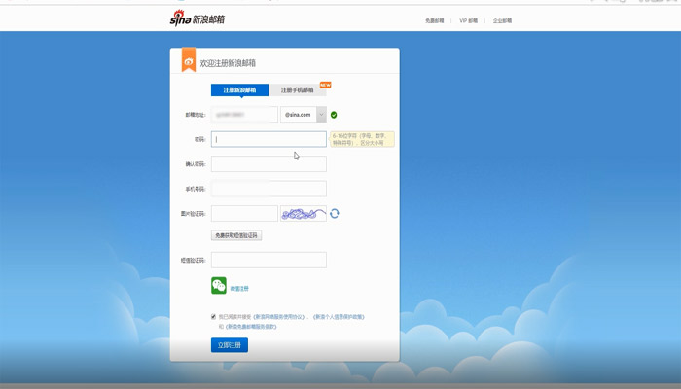
Task: Refresh the captcha image
Action: click(335, 214)
